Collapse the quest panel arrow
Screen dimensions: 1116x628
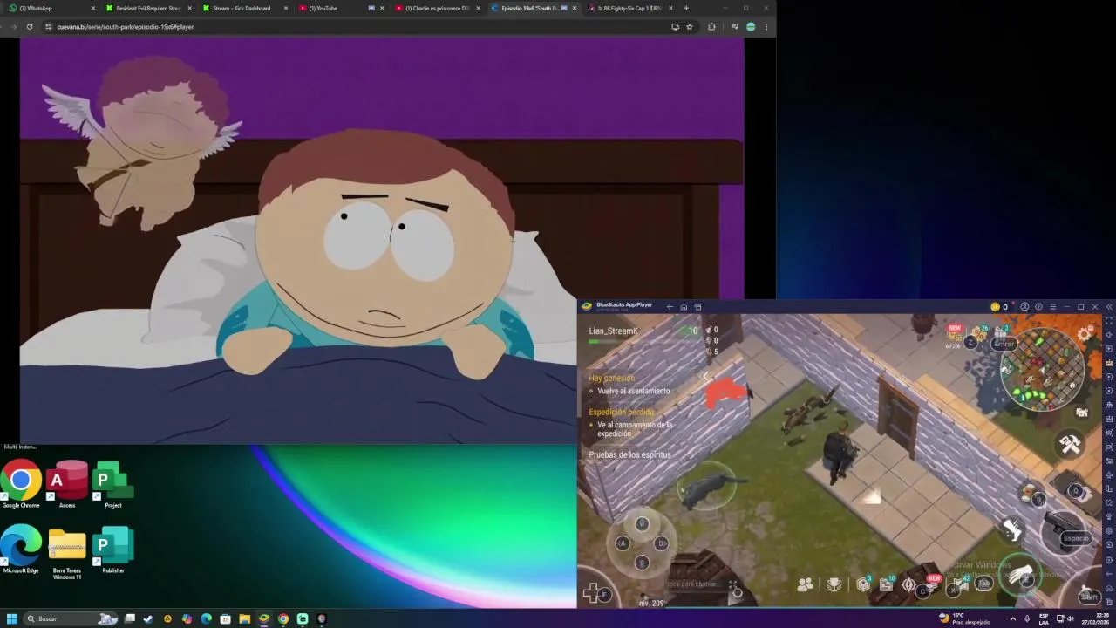705,377
